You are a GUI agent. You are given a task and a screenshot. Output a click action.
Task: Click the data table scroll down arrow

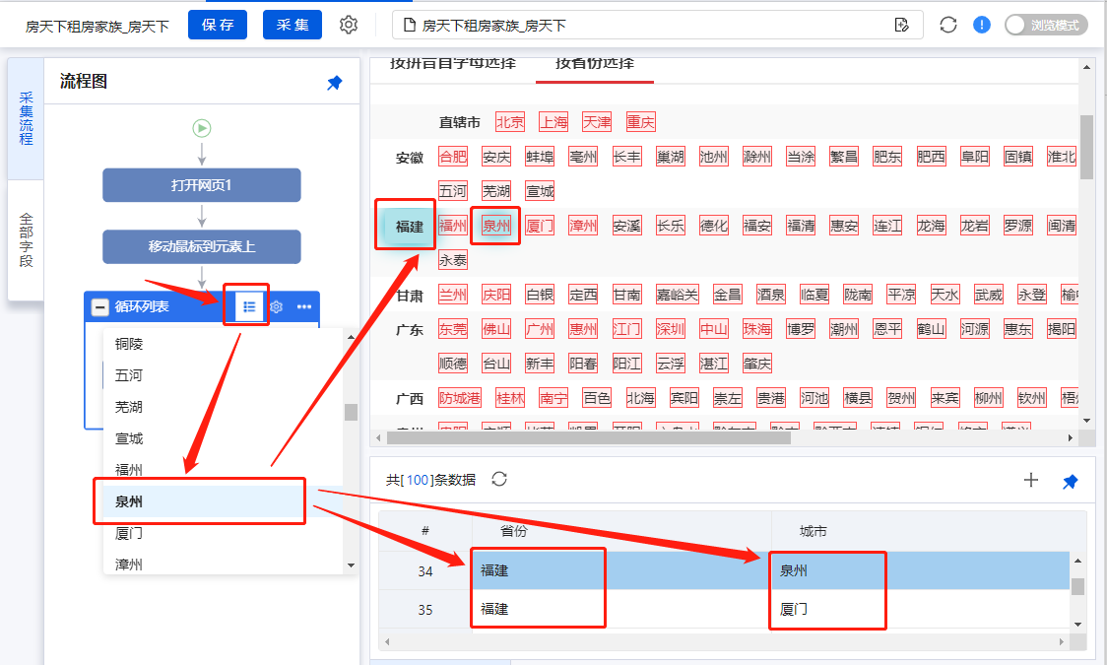pyautogui.click(x=1078, y=624)
